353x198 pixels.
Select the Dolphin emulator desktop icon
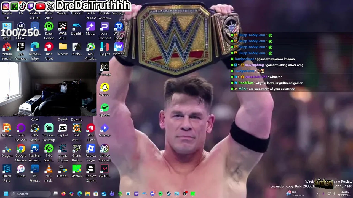point(77,29)
